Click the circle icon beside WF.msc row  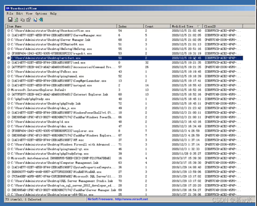9,140
